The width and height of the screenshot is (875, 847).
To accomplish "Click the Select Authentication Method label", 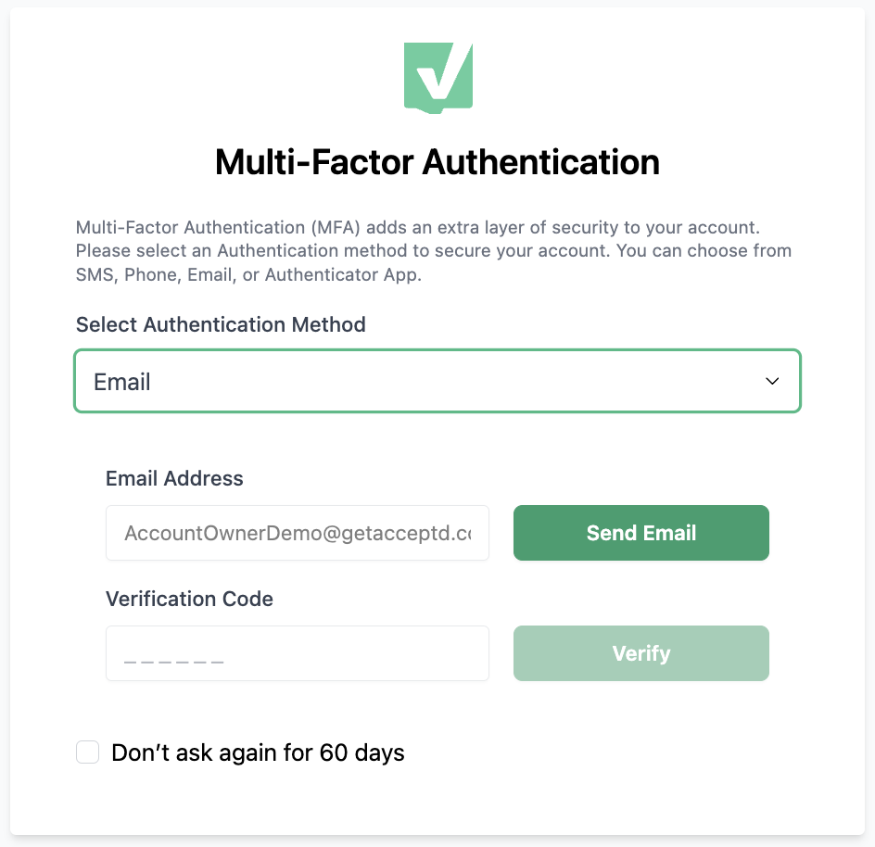I will click(221, 324).
